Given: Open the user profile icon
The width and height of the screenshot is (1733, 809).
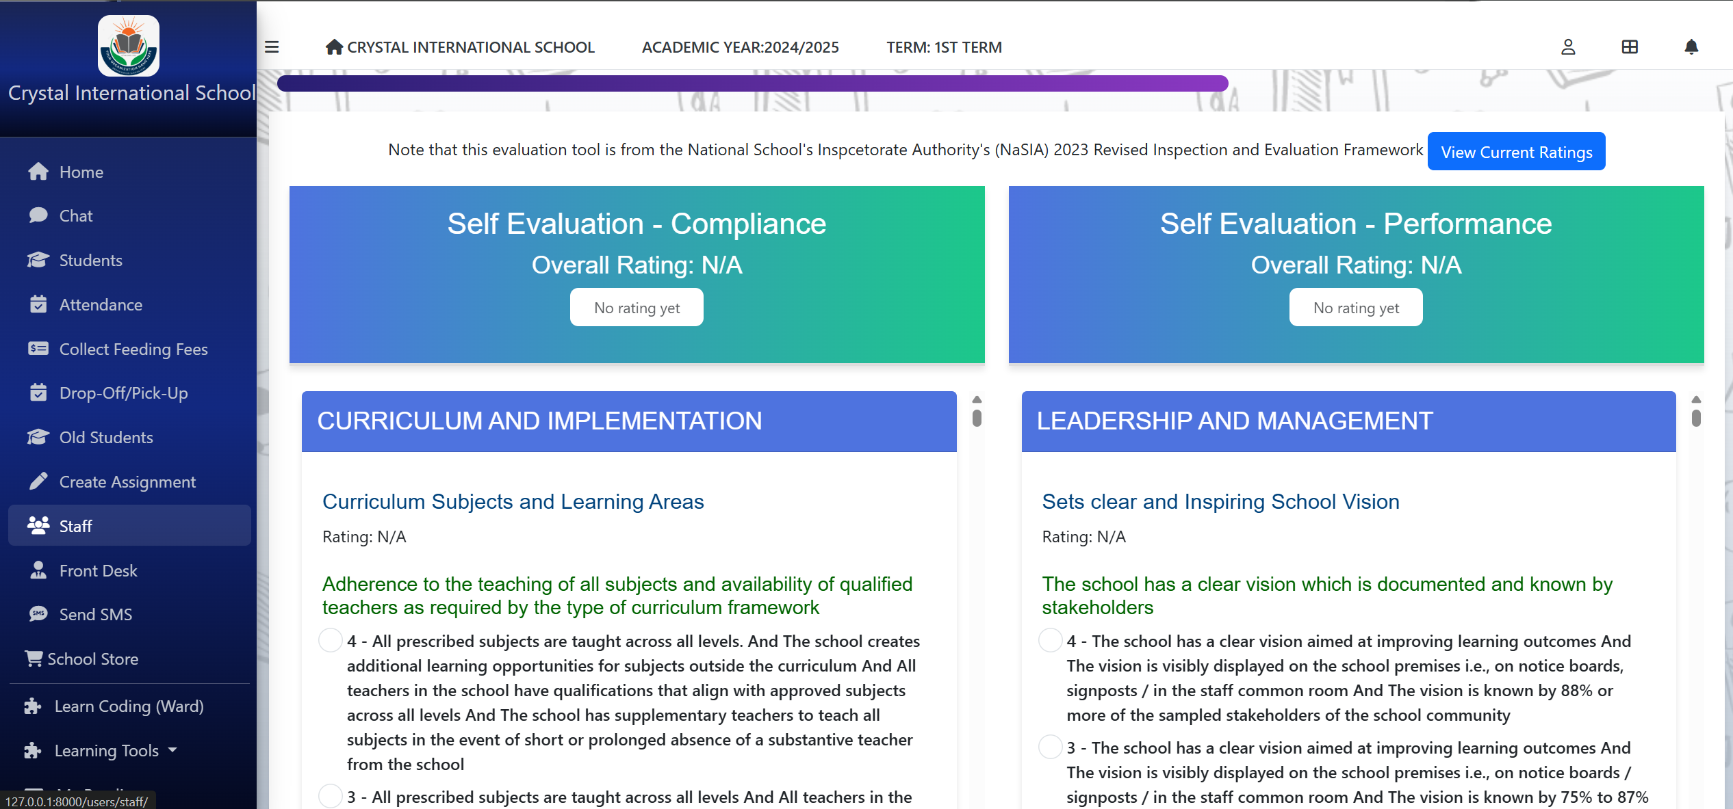Looking at the screenshot, I should pos(1568,47).
